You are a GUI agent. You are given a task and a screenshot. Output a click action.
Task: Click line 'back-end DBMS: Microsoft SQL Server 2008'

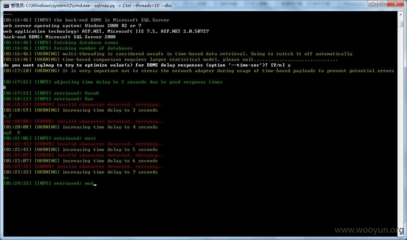(x=59, y=37)
